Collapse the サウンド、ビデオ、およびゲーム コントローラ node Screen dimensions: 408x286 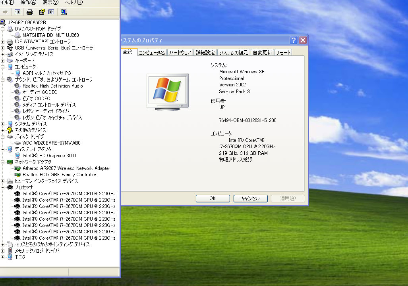(3, 80)
